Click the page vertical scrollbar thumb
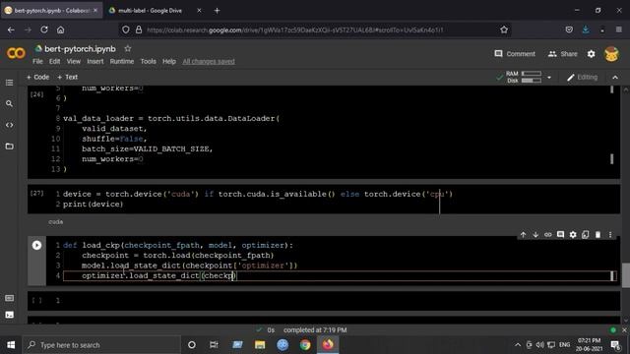This screenshot has height=354, width=630. 626,275
